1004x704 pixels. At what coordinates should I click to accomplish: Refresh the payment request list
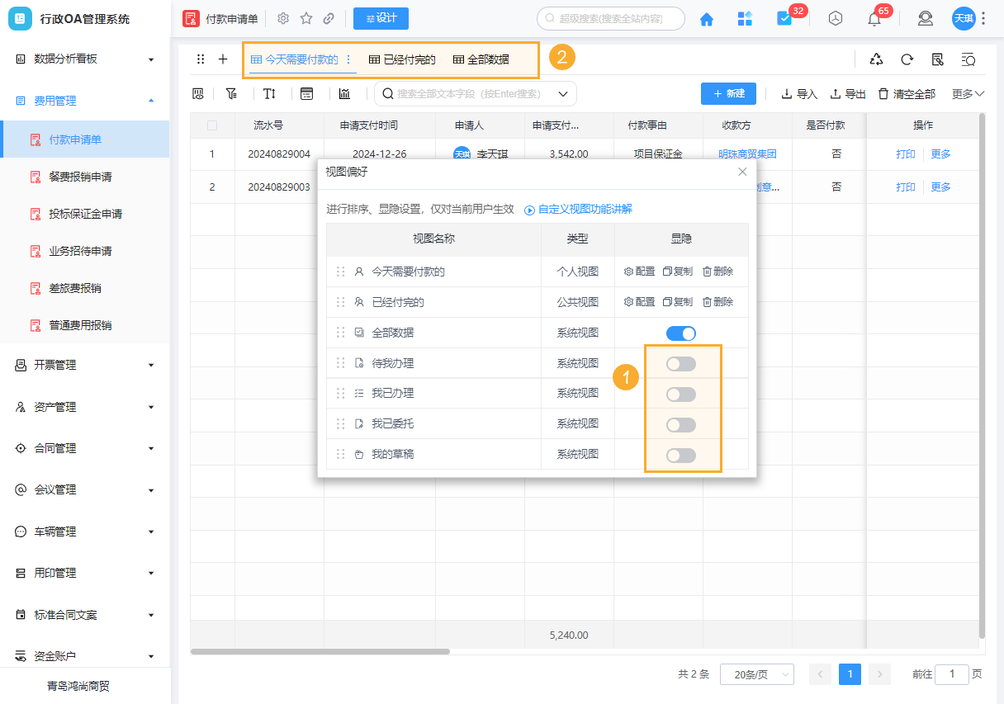pyautogui.click(x=906, y=60)
